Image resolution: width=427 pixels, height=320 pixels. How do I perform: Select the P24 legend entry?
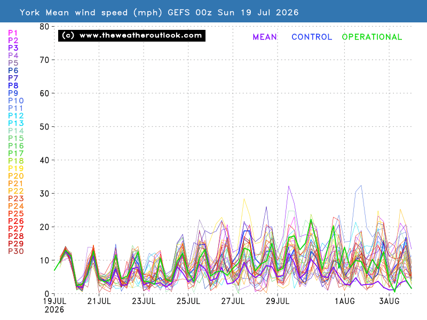(x=16, y=206)
